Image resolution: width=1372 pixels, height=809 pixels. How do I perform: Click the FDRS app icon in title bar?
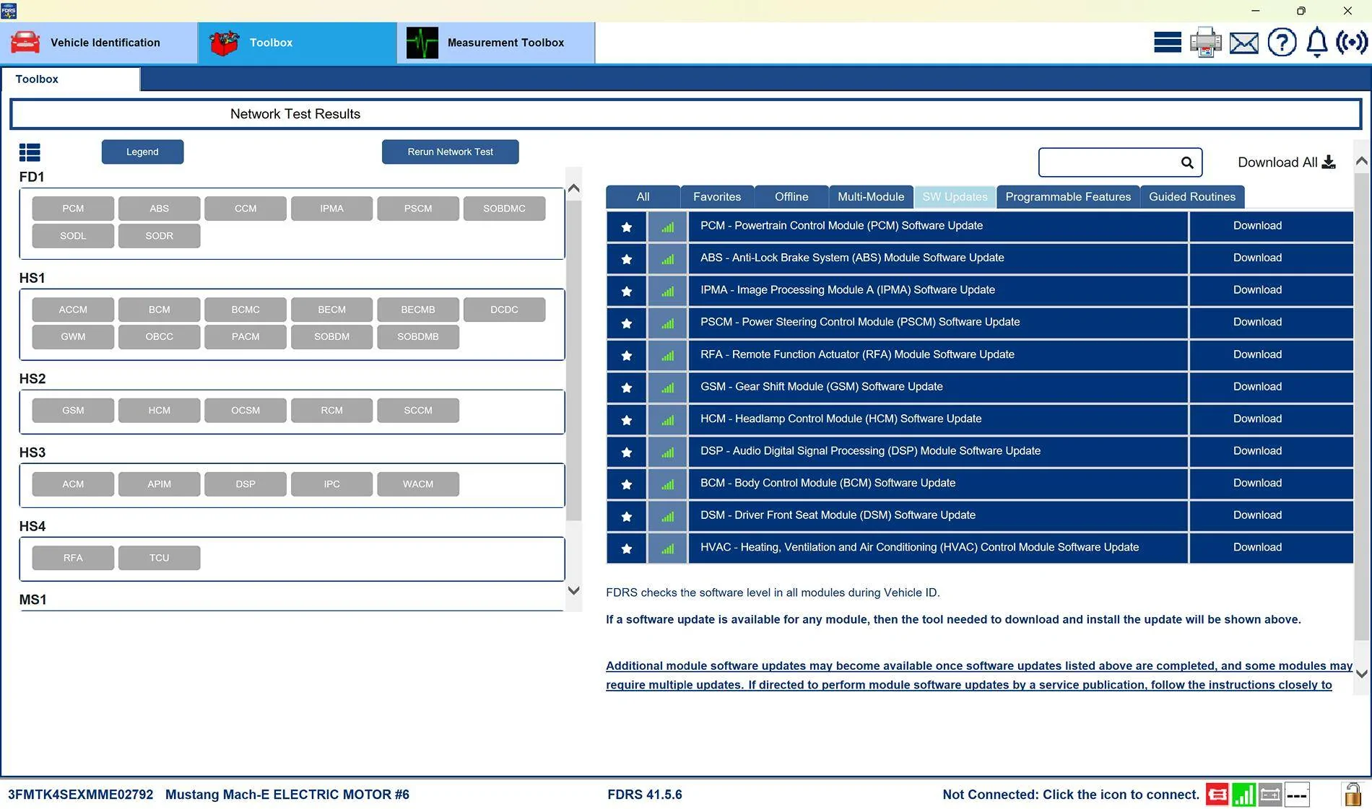9,11
